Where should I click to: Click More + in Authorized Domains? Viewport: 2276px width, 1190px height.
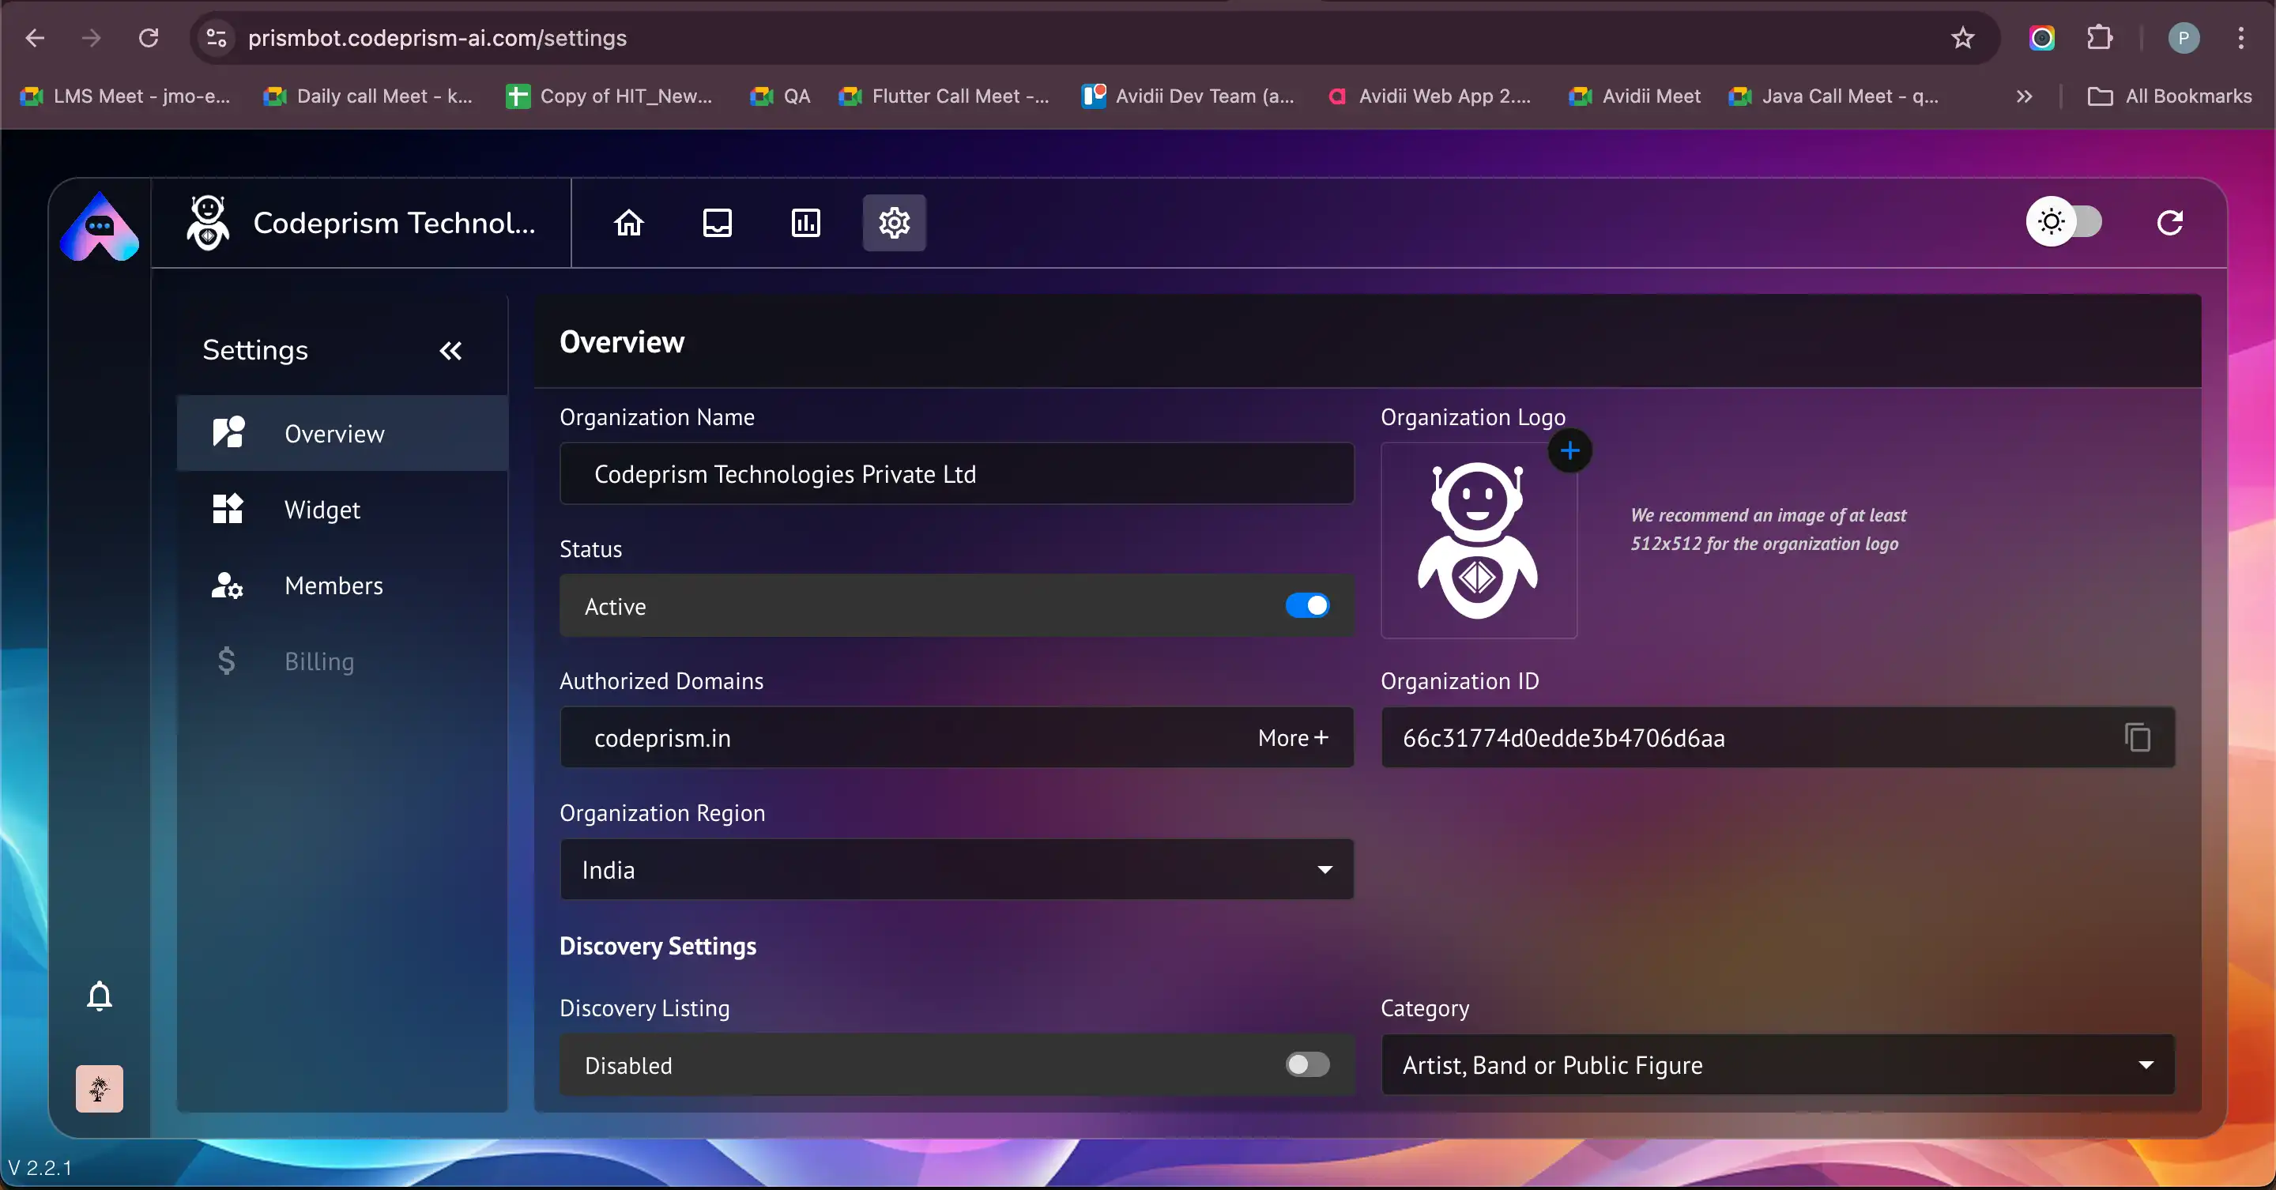[x=1292, y=738]
